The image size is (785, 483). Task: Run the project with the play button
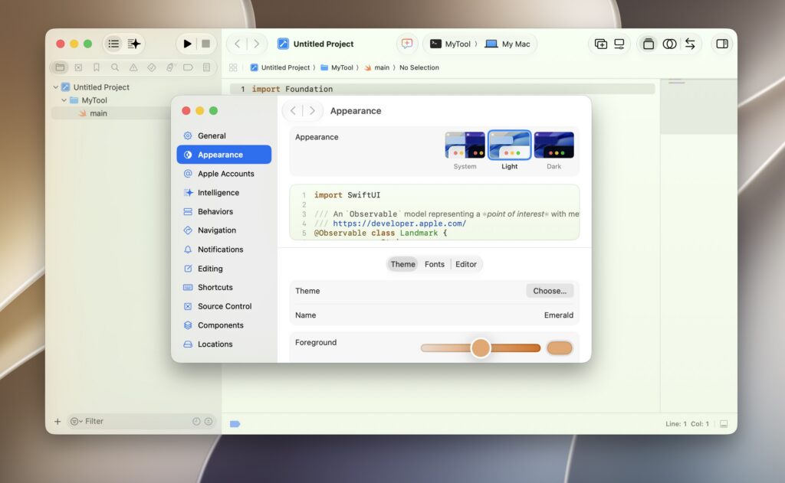(x=187, y=44)
